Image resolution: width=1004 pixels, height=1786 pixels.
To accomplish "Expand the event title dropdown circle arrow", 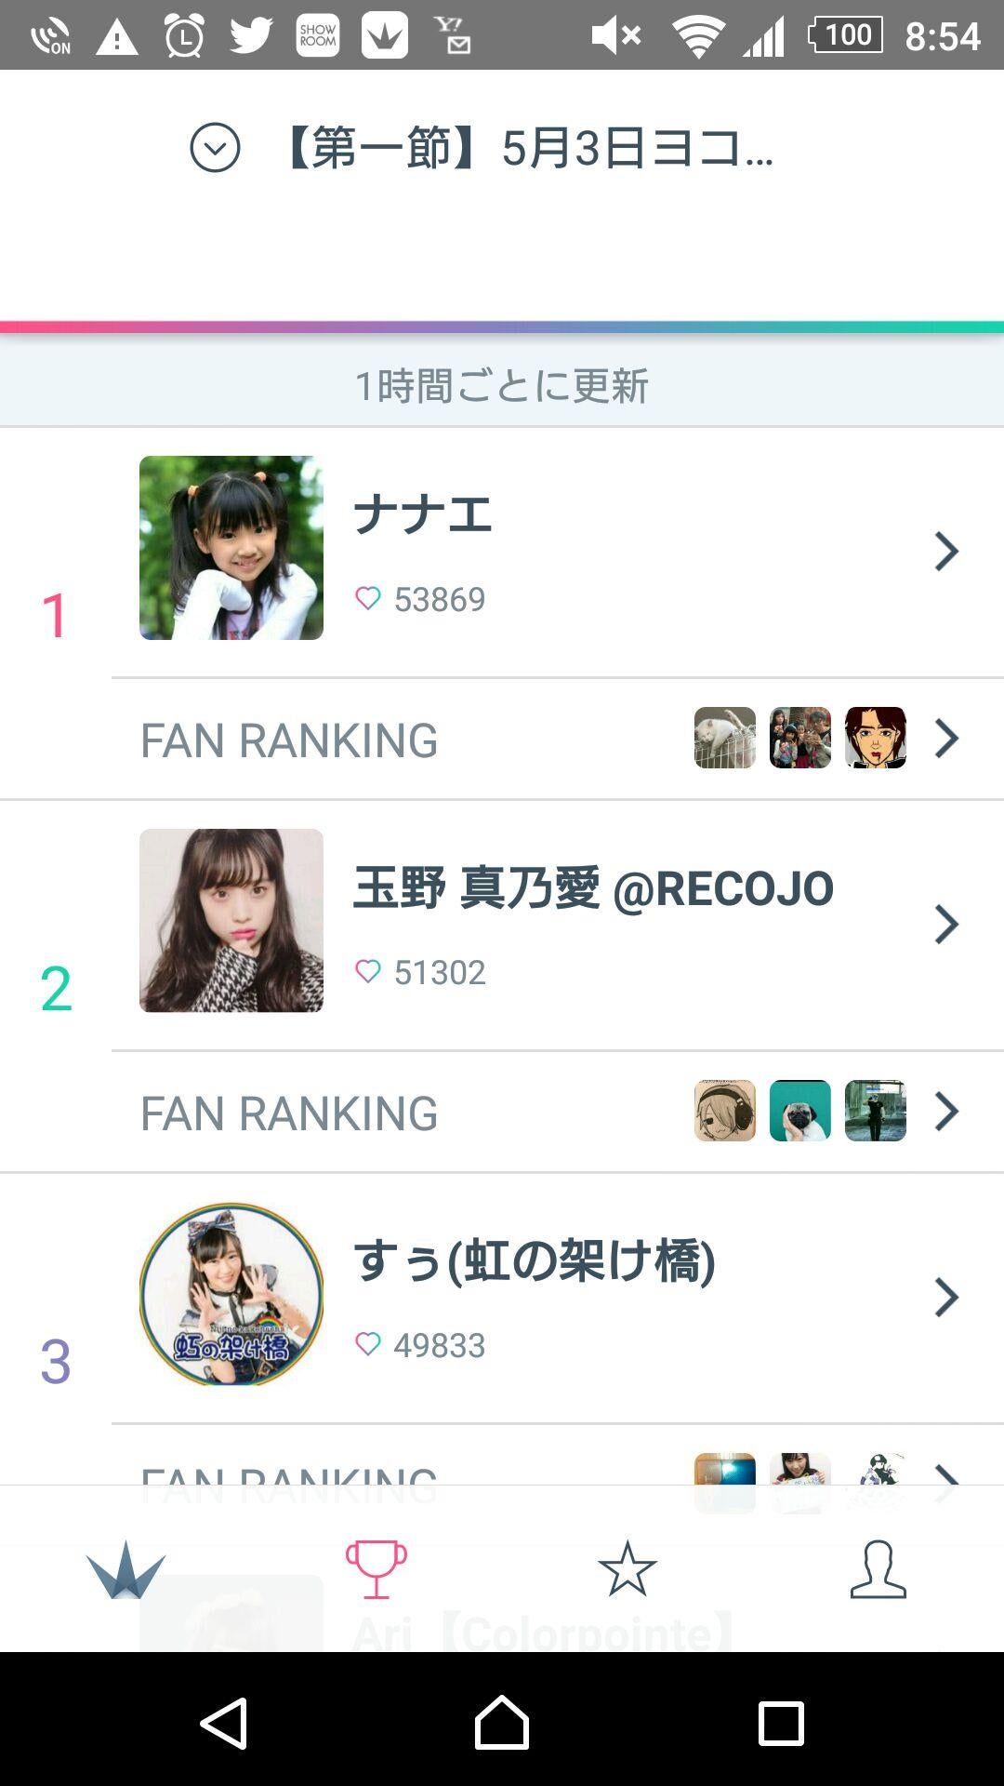I will [x=215, y=148].
